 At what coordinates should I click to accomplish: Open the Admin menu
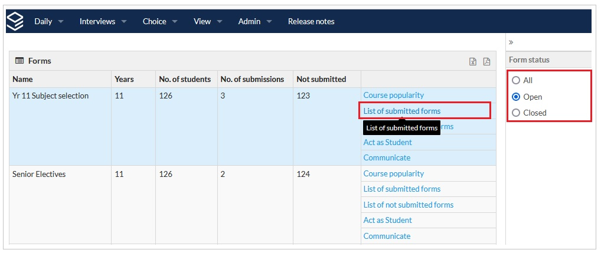click(255, 21)
